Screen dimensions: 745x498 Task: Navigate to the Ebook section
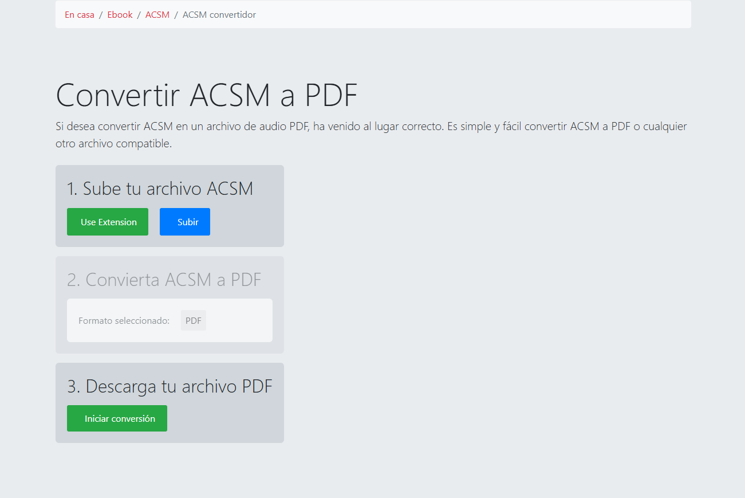tap(119, 14)
